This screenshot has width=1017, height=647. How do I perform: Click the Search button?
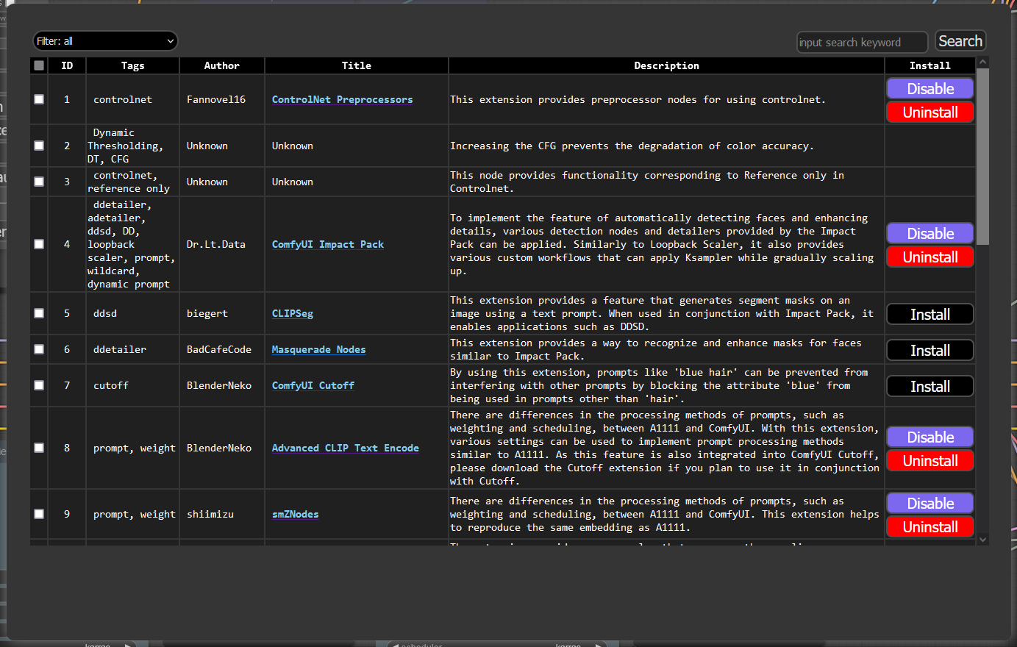coord(960,40)
